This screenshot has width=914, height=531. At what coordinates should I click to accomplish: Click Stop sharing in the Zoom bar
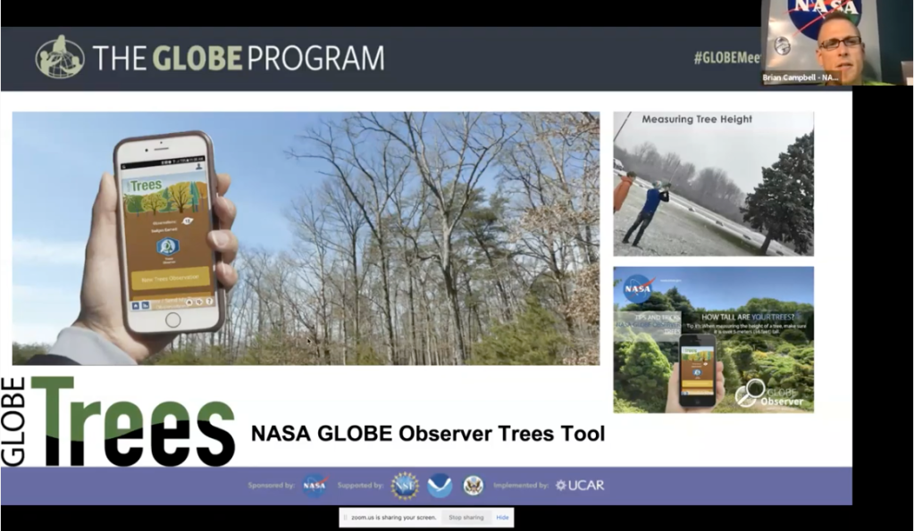(465, 518)
